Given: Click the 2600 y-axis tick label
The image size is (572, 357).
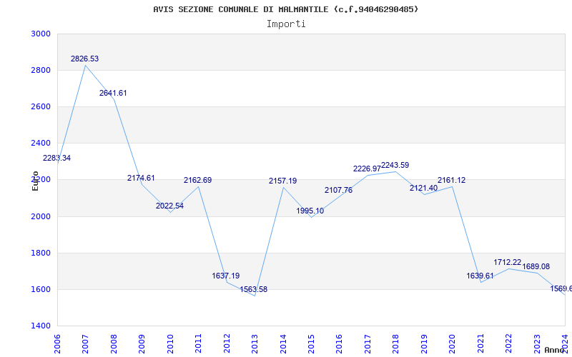Looking at the screenshot, I should point(41,106).
